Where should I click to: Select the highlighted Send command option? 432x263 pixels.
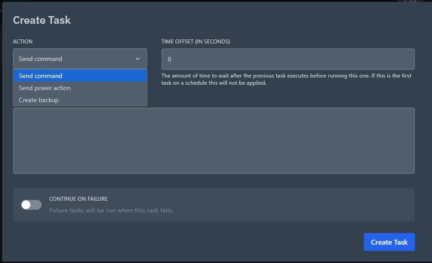click(80, 76)
